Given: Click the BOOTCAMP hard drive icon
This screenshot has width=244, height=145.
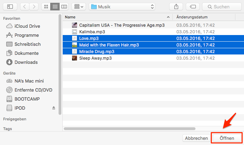Looking at the screenshot, I should point(9,99).
